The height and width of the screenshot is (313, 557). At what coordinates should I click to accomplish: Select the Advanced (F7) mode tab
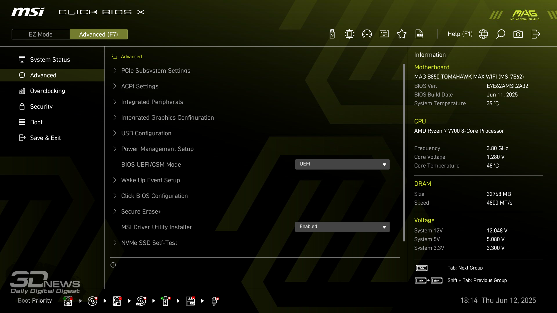99,34
